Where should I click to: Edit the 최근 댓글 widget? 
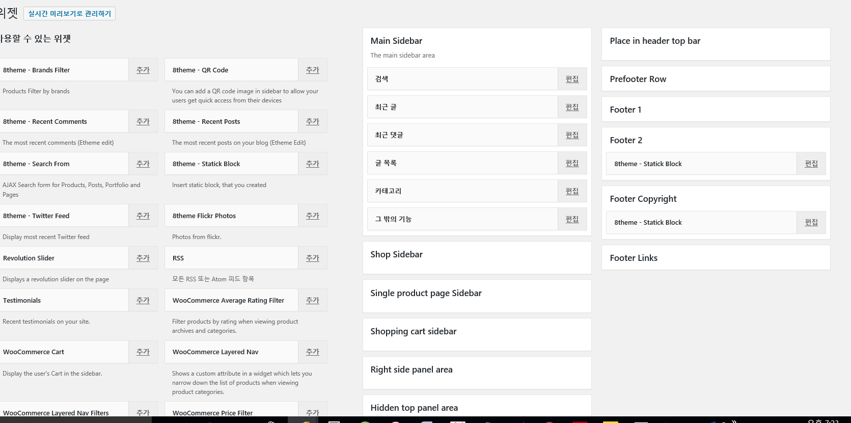click(x=572, y=135)
